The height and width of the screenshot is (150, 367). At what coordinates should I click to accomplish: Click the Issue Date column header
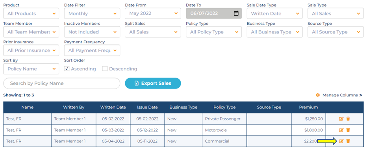[x=147, y=107]
